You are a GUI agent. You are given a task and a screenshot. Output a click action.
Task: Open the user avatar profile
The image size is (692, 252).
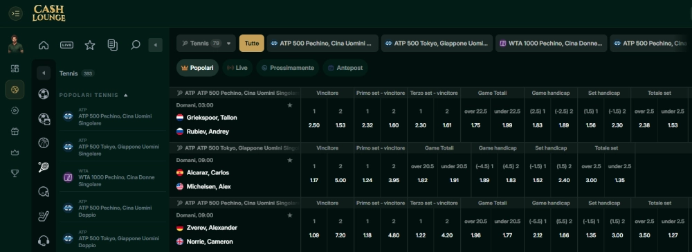click(15, 44)
